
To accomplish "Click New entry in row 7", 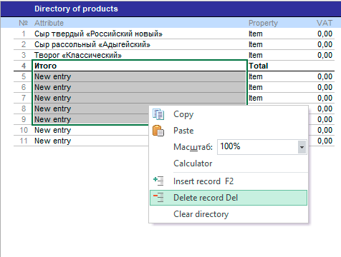I will tap(52, 98).
